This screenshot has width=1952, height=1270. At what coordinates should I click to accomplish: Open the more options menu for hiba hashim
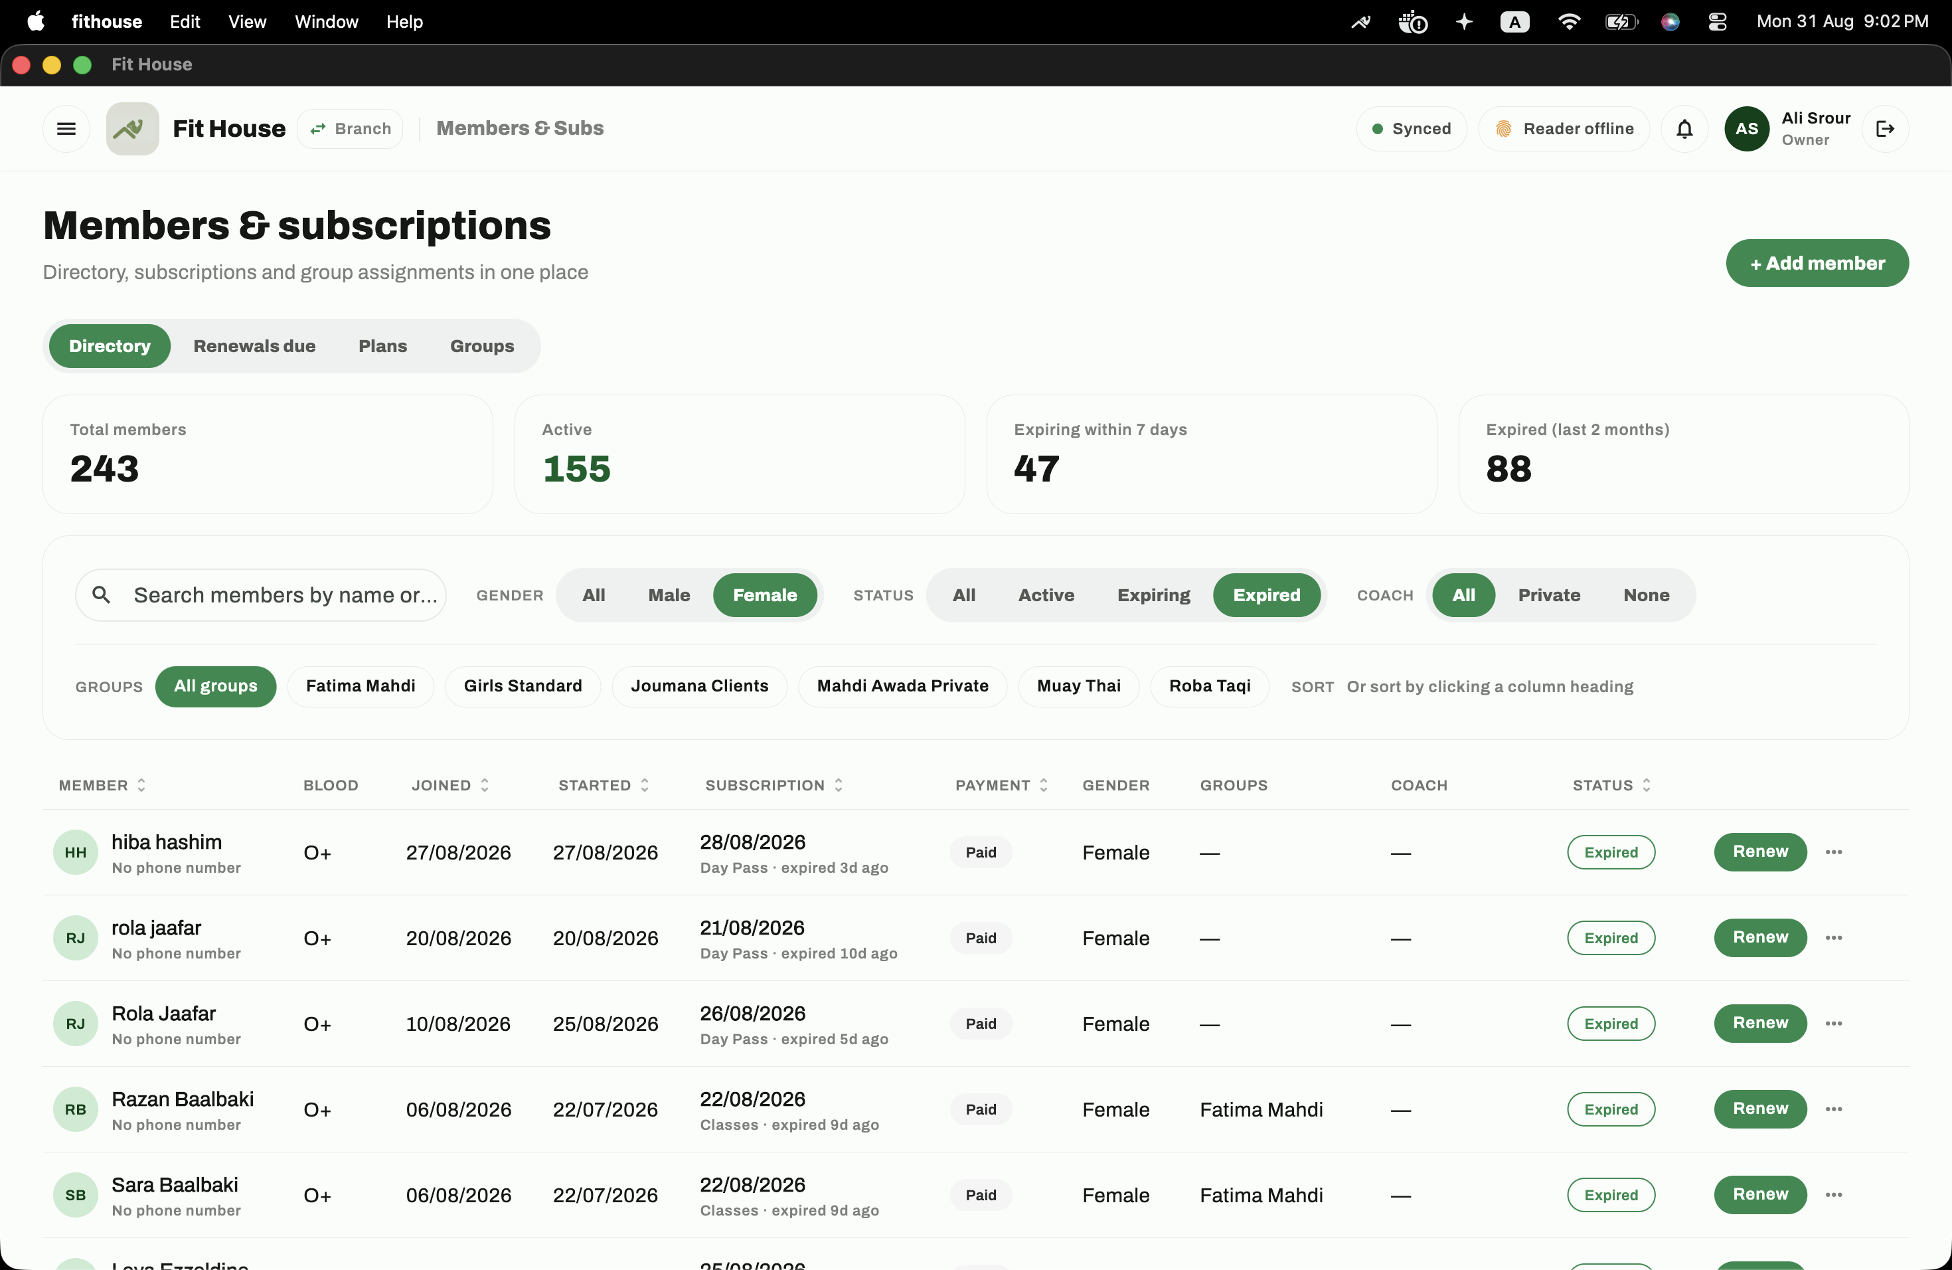click(x=1834, y=852)
